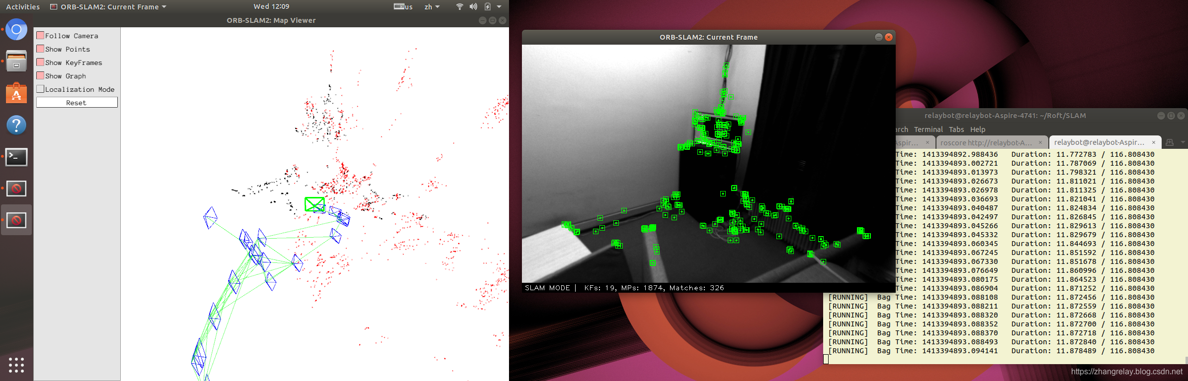Click the Activities button
Image resolution: width=1188 pixels, height=381 pixels.
[x=23, y=7]
